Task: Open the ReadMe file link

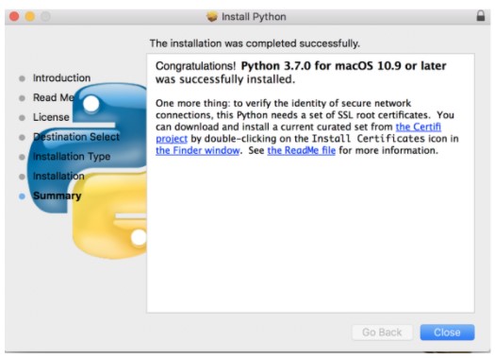Action: tap(301, 150)
